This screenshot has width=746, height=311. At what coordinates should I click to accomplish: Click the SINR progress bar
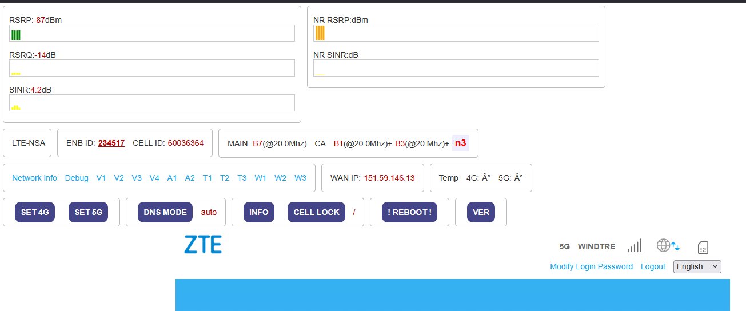coord(152,103)
